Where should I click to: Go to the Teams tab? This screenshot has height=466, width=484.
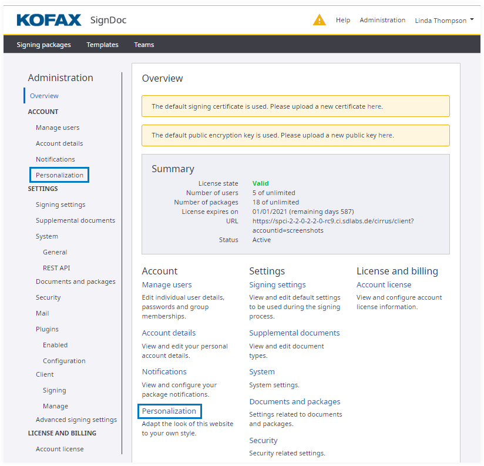point(144,45)
